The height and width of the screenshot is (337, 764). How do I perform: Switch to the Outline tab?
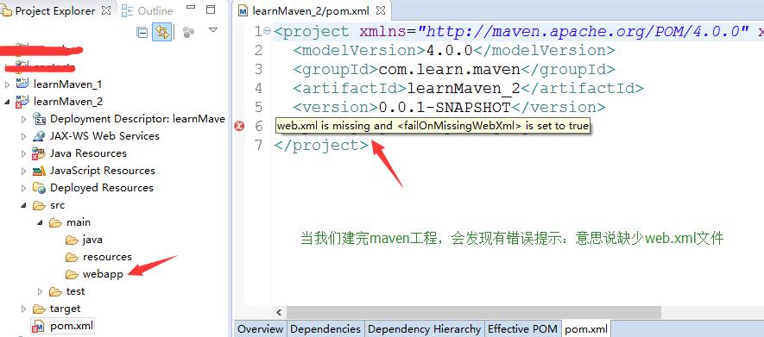pos(148,10)
